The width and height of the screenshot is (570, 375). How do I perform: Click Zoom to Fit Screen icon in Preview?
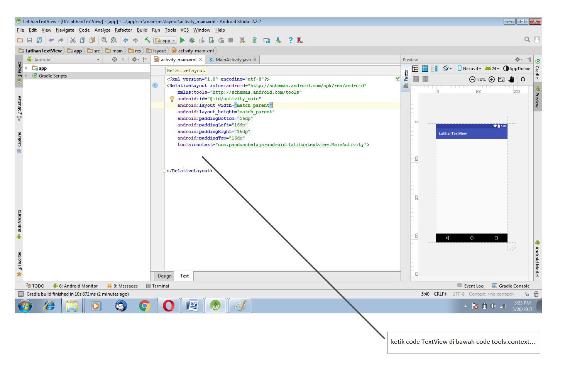[501, 79]
